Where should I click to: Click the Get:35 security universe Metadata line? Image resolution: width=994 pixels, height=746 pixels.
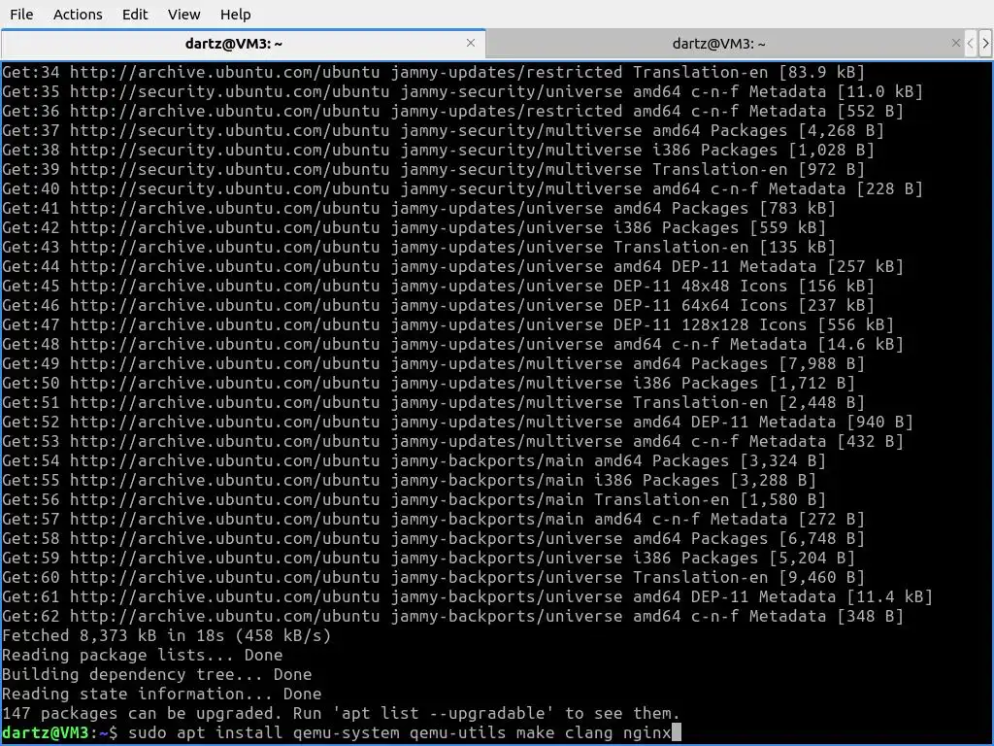pos(463,92)
